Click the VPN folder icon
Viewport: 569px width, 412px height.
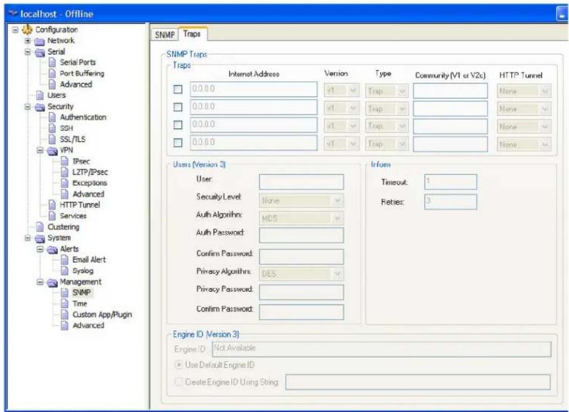coord(52,150)
